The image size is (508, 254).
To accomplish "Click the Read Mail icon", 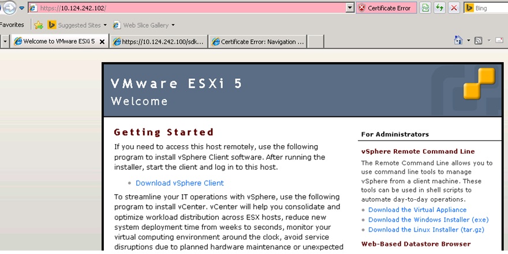I will click(499, 40).
